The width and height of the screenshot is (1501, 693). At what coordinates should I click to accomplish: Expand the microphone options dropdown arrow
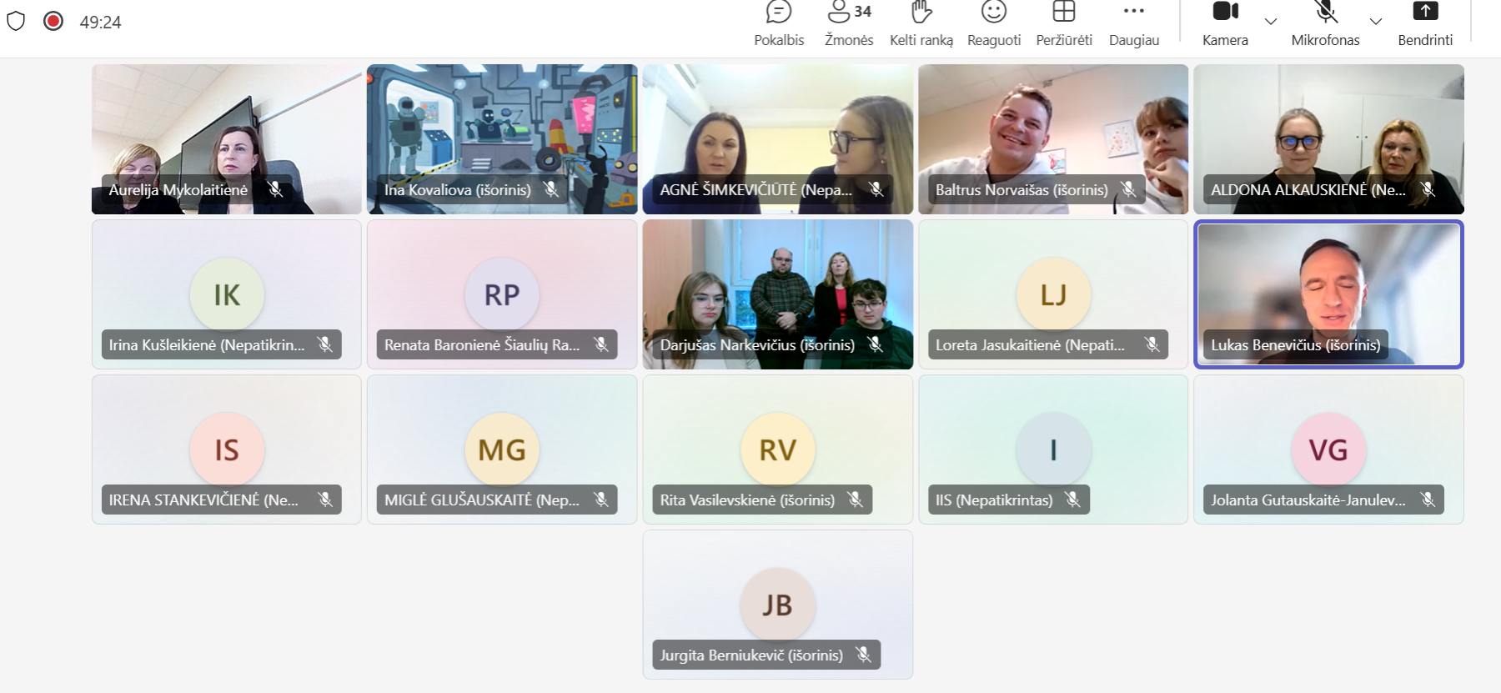(1376, 22)
